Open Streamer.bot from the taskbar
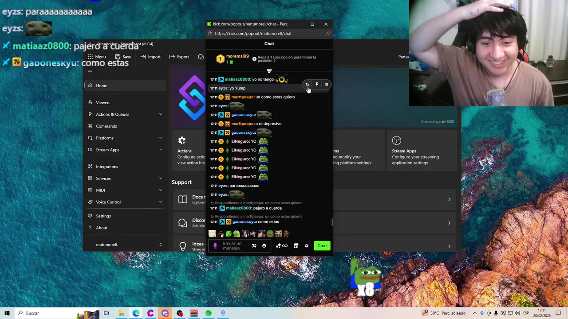 tap(223, 313)
